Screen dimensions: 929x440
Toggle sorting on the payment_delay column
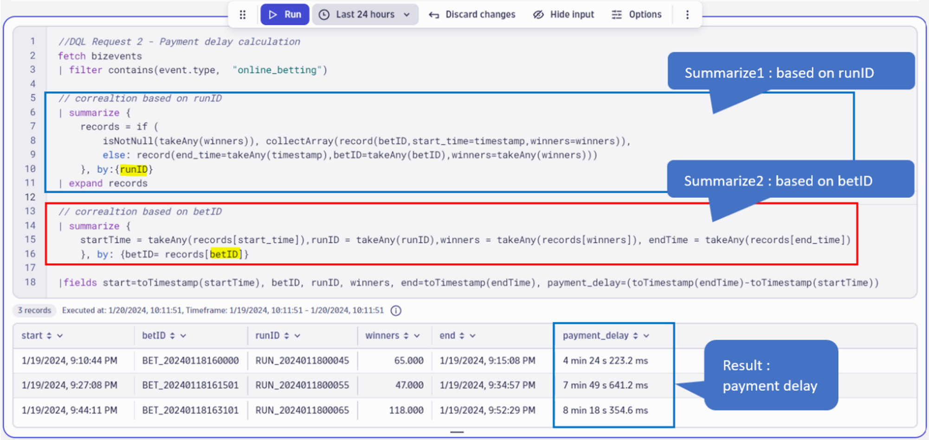click(636, 335)
